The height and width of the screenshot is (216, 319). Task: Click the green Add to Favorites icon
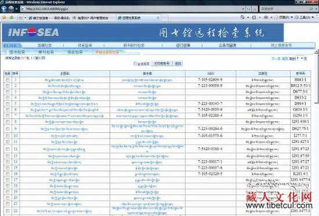click(12, 17)
